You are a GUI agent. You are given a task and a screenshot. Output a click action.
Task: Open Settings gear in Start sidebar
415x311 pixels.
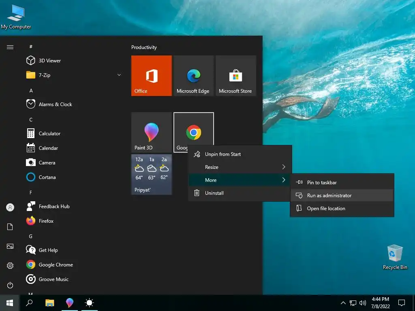10,266
